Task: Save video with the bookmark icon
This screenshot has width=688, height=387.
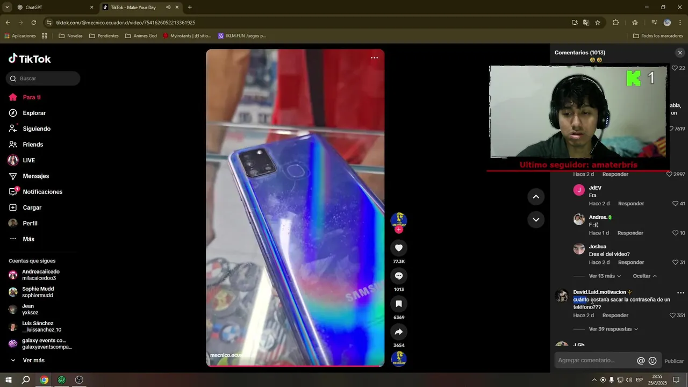Action: click(x=398, y=304)
